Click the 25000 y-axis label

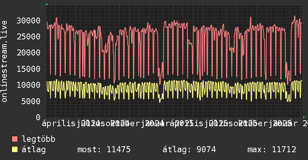click(28, 36)
